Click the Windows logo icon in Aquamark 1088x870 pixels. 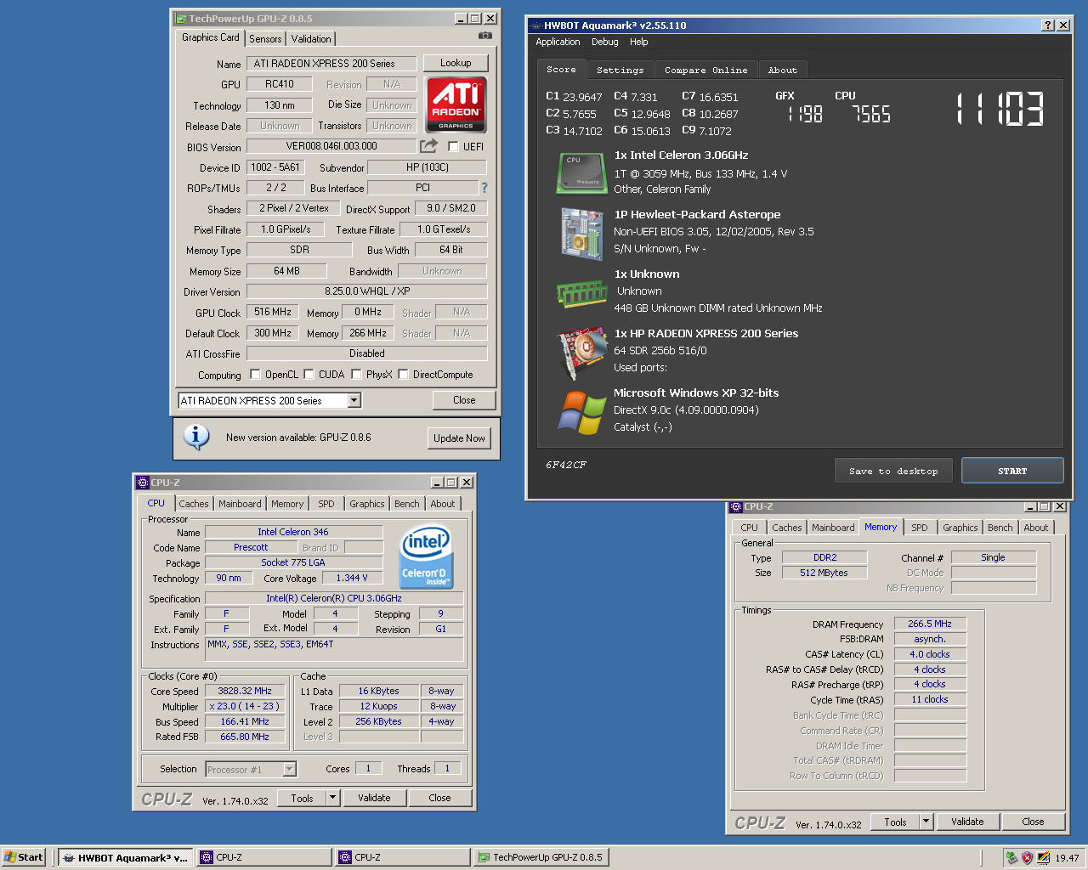[581, 412]
